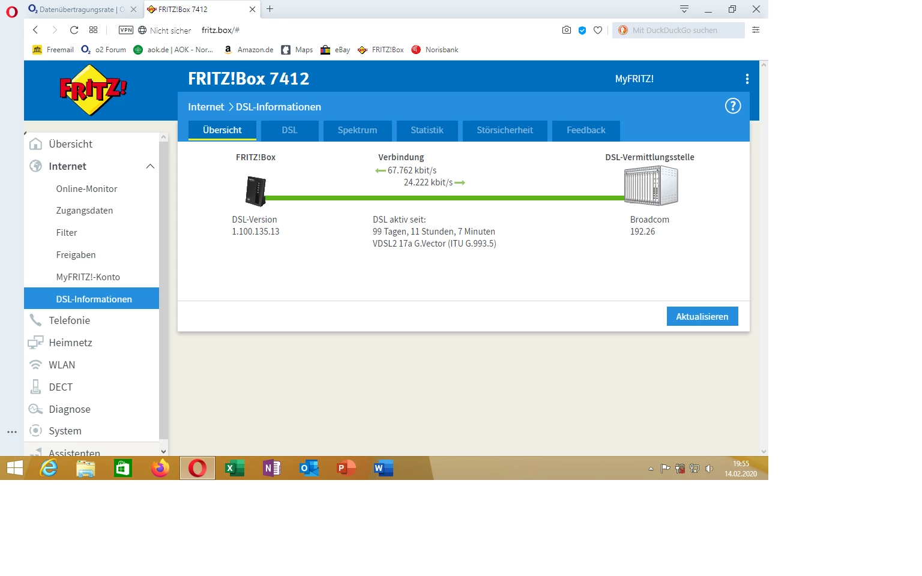Expand the DECT sidebar section
Screen dimensions: 922x576
tap(91, 387)
